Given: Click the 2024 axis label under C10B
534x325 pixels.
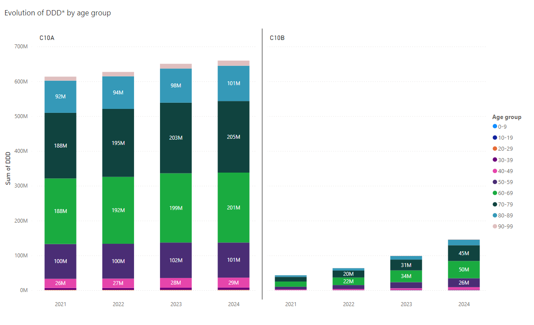Looking at the screenshot, I should point(464,304).
